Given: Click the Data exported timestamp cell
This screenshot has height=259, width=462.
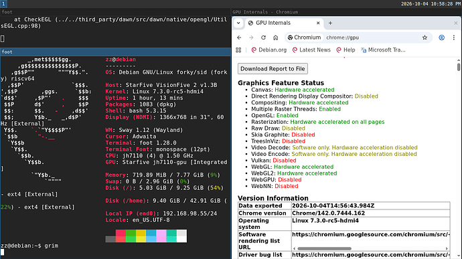Looking at the screenshot, I should tap(371, 205).
